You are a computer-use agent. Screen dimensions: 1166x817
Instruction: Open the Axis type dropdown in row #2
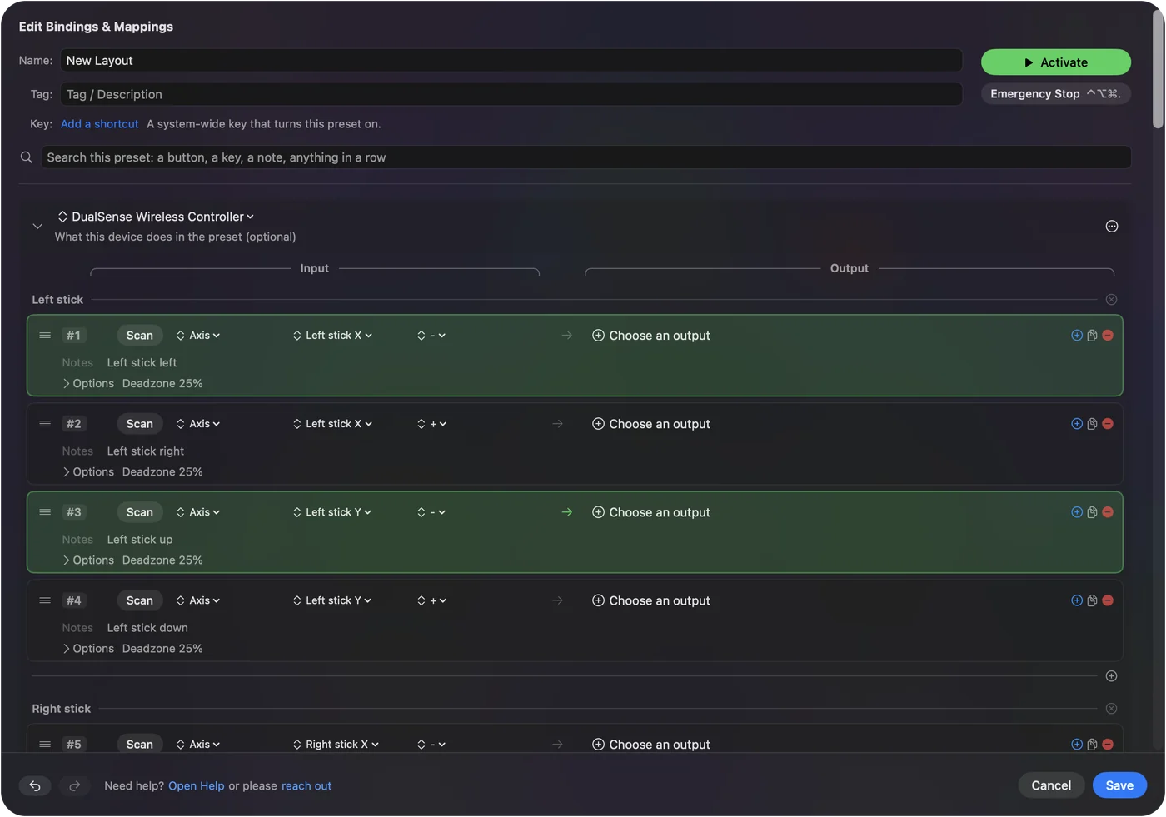tap(198, 424)
